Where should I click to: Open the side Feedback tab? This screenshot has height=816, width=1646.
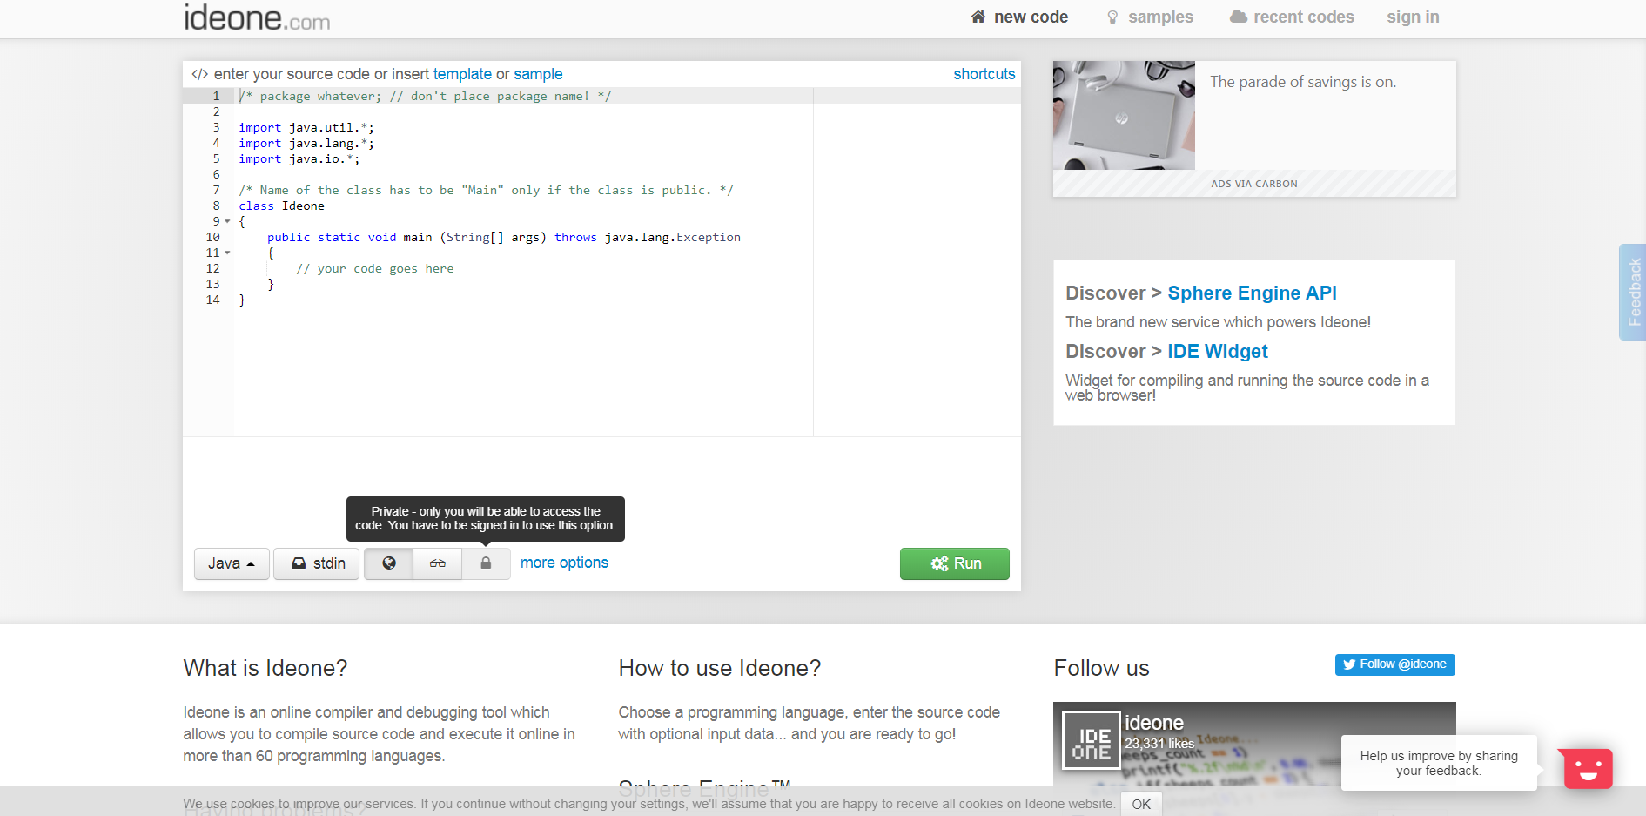(1633, 292)
